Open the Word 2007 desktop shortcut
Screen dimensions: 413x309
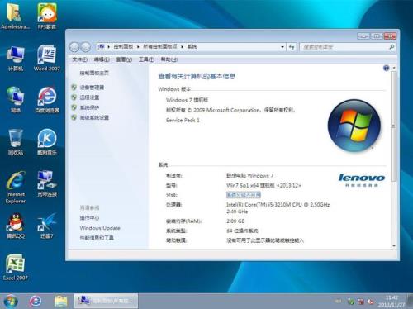tap(47, 59)
